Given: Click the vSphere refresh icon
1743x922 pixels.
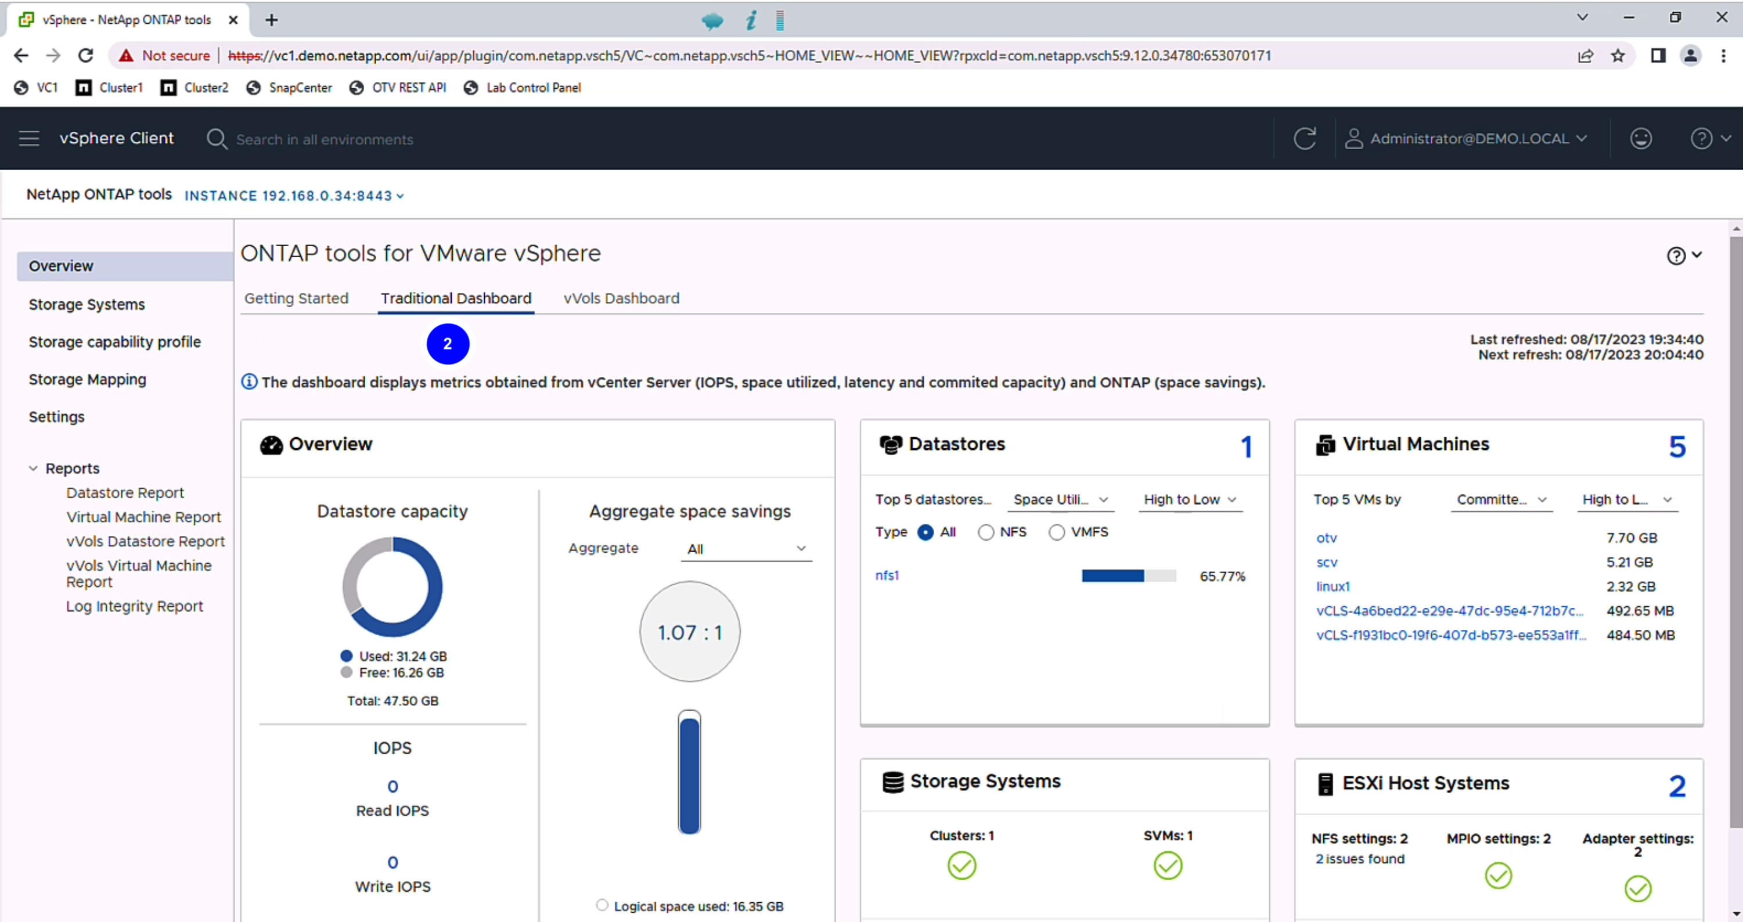Looking at the screenshot, I should pos(1305,139).
